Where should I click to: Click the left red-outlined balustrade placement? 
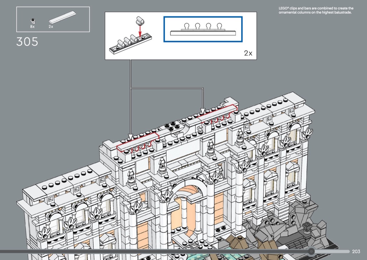(138, 143)
